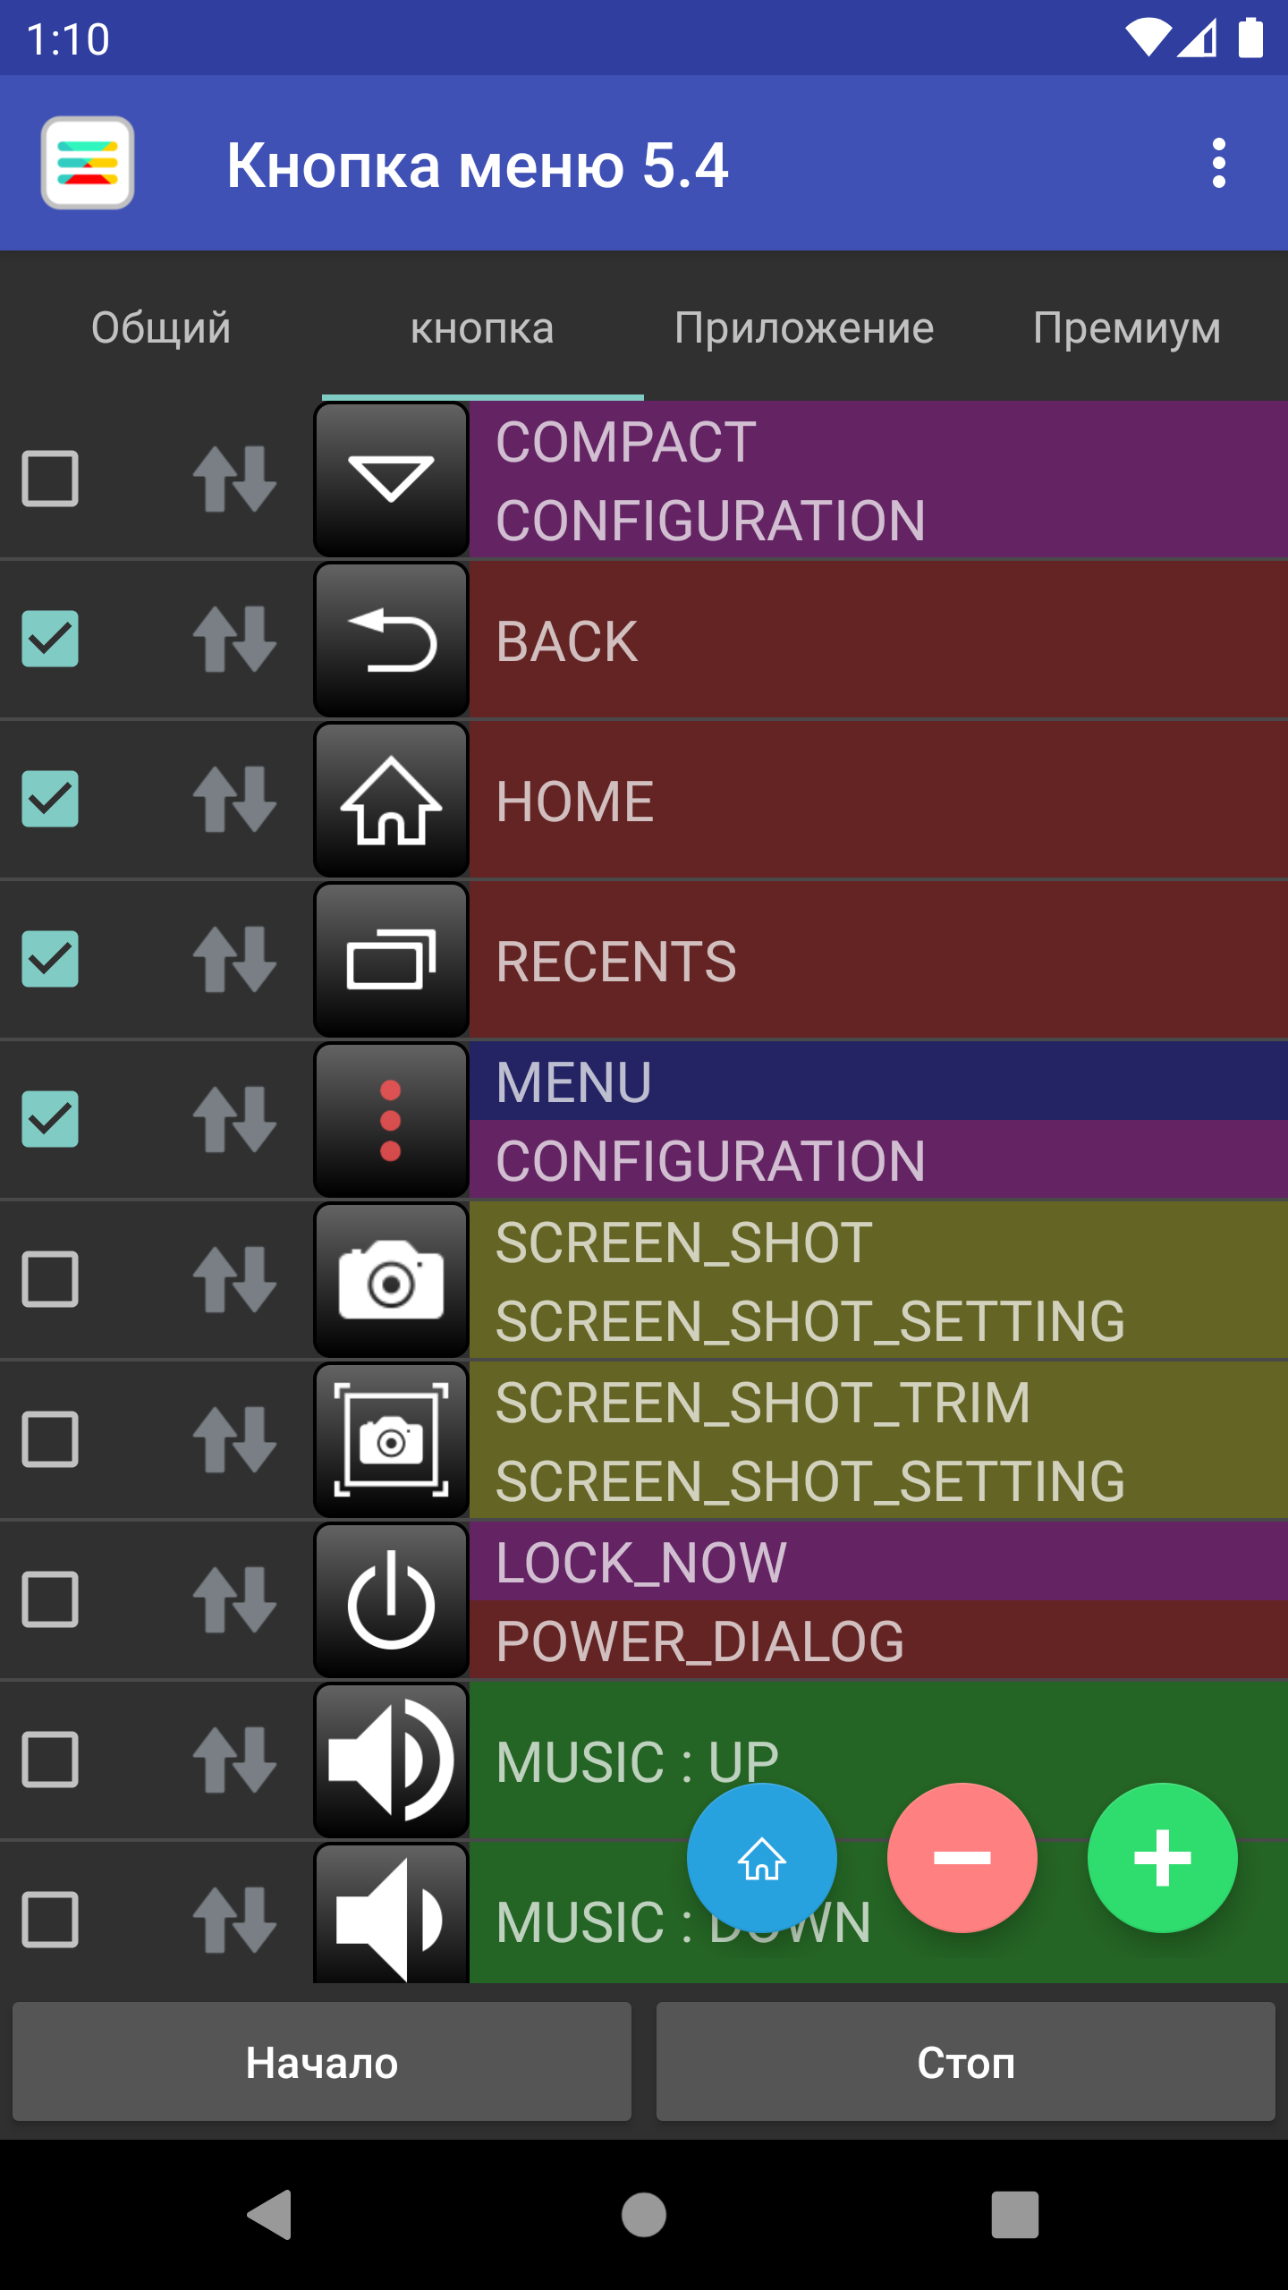Enable the COMPACT CONFIGURATION checkbox
Viewport: 1288px width, 2290px height.
(x=50, y=479)
